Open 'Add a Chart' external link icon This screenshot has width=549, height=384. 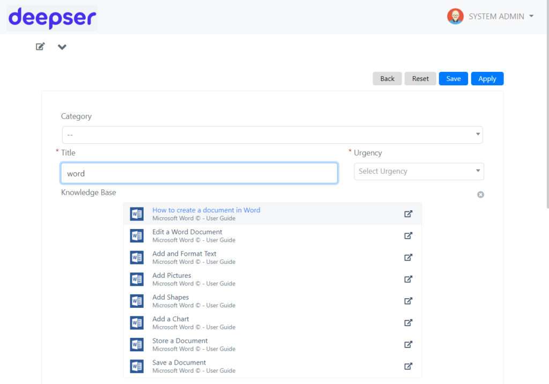coord(408,322)
